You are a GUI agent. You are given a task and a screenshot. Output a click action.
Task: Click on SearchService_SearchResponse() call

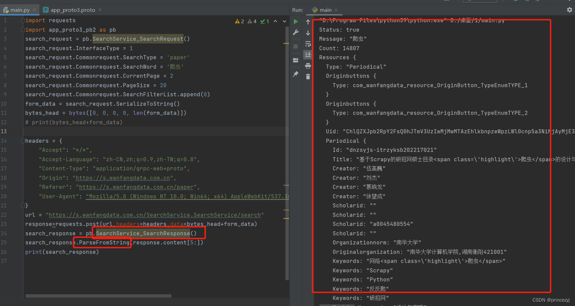click(146, 233)
